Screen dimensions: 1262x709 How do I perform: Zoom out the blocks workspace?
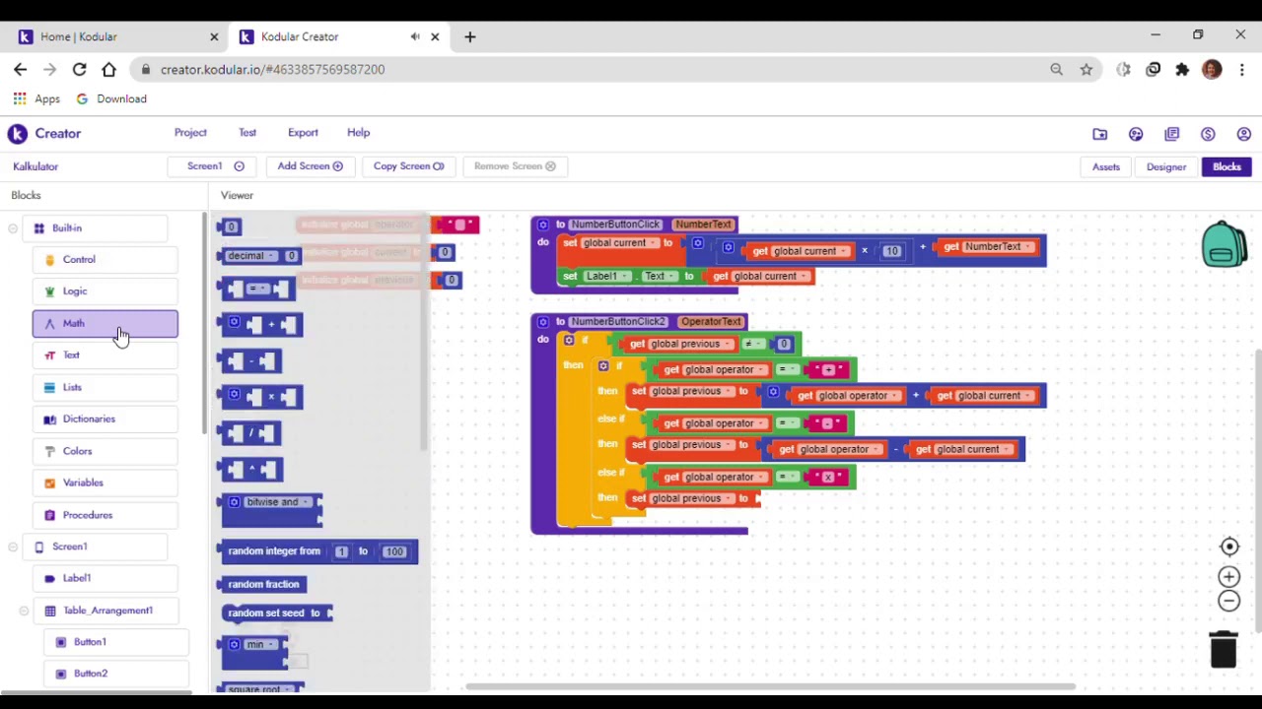(1228, 601)
